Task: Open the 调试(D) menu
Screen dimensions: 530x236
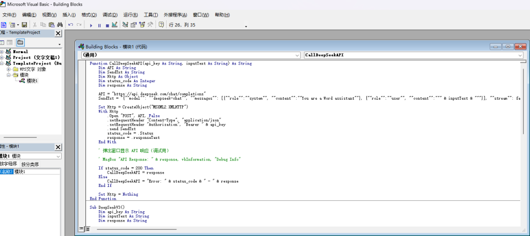Action: pos(110,15)
